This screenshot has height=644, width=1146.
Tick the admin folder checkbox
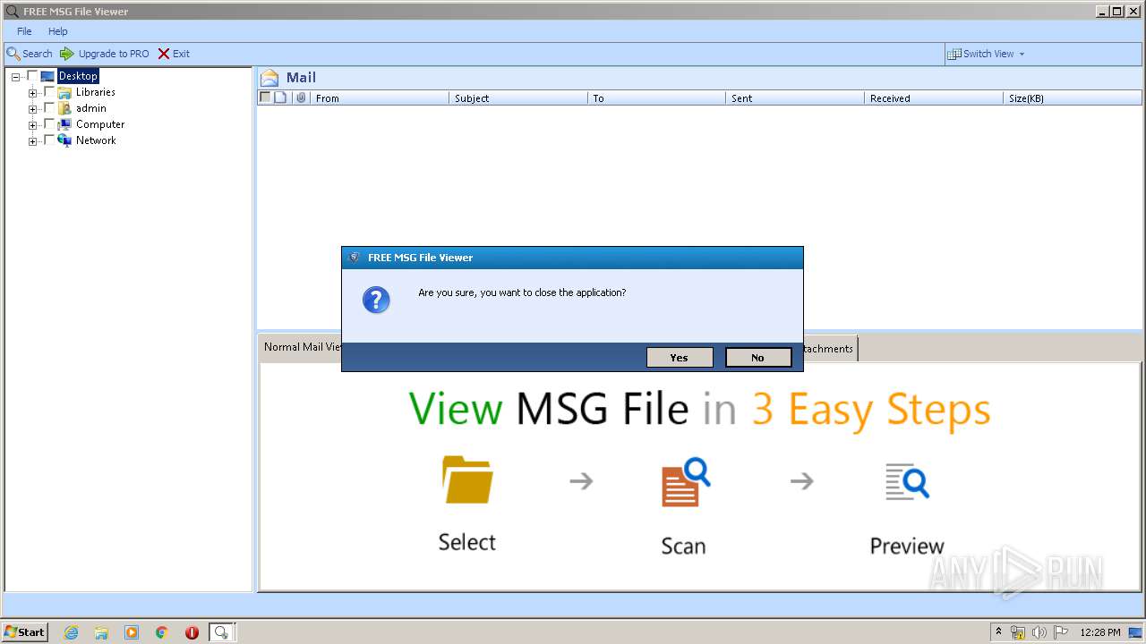click(x=49, y=108)
